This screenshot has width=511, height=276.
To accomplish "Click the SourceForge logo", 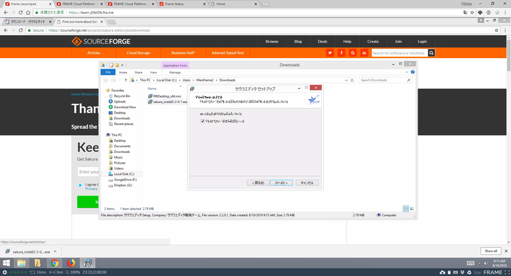I will point(101,41).
